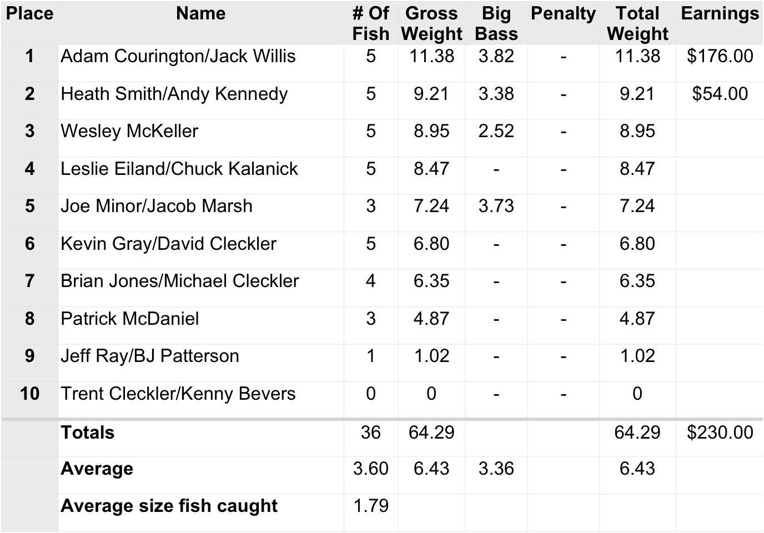Click Adam Courington/Jack Willis name cell
764x533 pixels.
coord(178,57)
